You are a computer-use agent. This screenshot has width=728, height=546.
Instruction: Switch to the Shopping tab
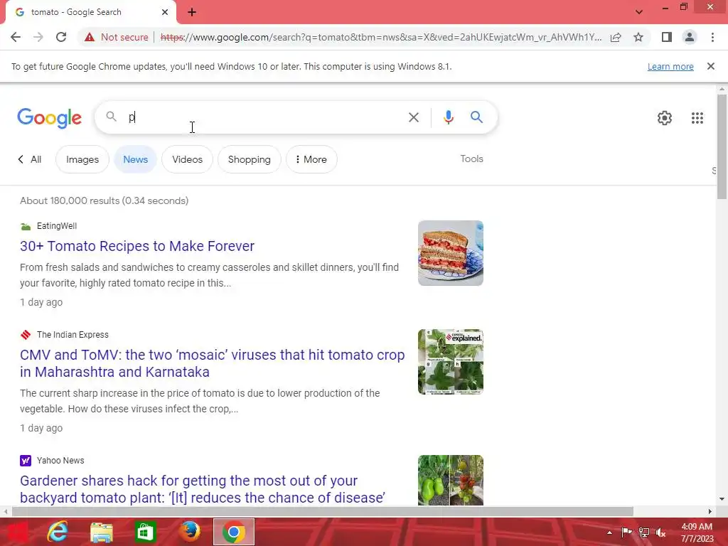click(x=250, y=159)
